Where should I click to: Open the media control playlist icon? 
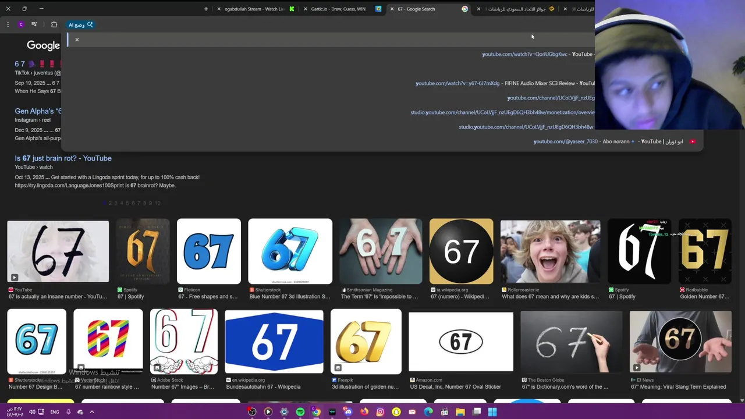pyautogui.click(x=34, y=24)
